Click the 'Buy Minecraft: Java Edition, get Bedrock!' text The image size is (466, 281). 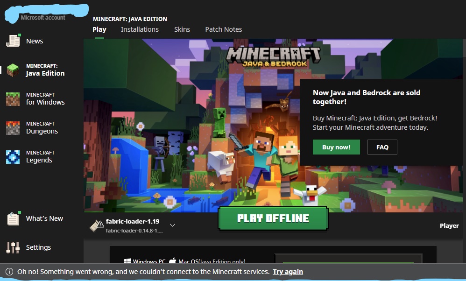point(375,118)
